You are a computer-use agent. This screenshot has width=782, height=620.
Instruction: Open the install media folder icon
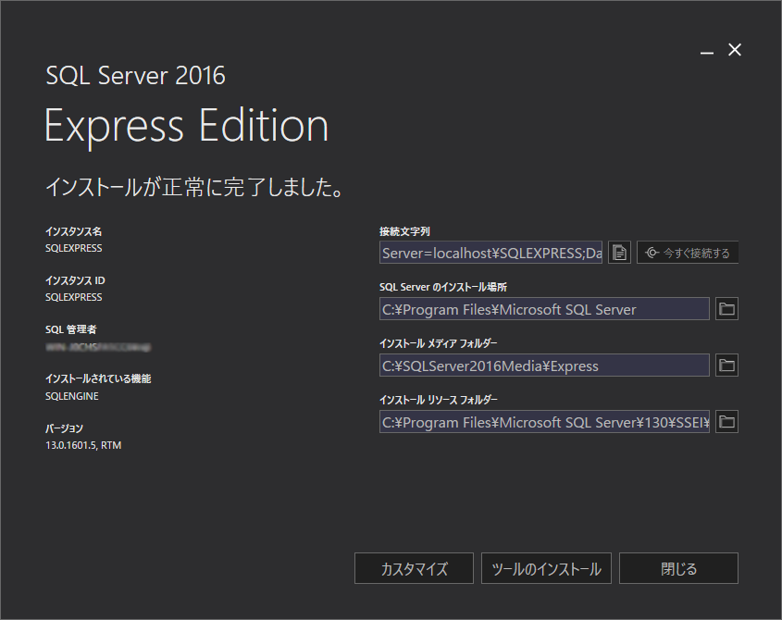point(726,366)
